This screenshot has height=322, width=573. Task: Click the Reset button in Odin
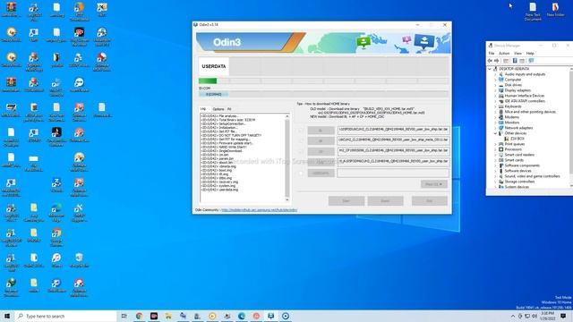(x=386, y=200)
